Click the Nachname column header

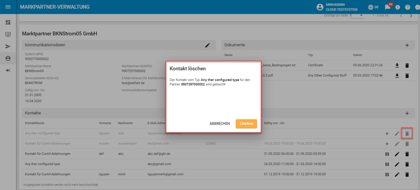(125, 123)
